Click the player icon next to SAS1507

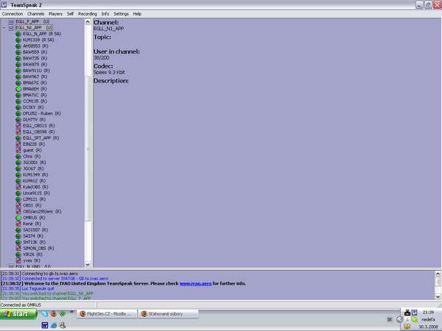pyautogui.click(x=18, y=230)
